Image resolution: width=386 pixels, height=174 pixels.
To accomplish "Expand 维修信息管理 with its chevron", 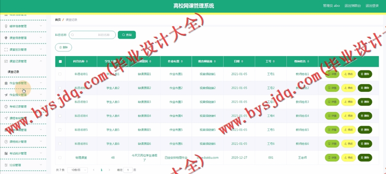I will pos(41,26).
